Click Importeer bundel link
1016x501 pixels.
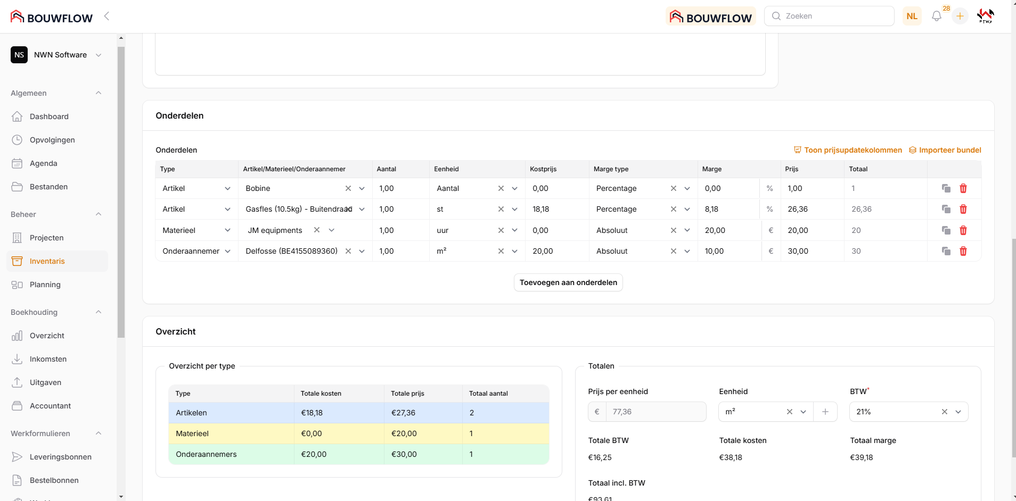945,150
